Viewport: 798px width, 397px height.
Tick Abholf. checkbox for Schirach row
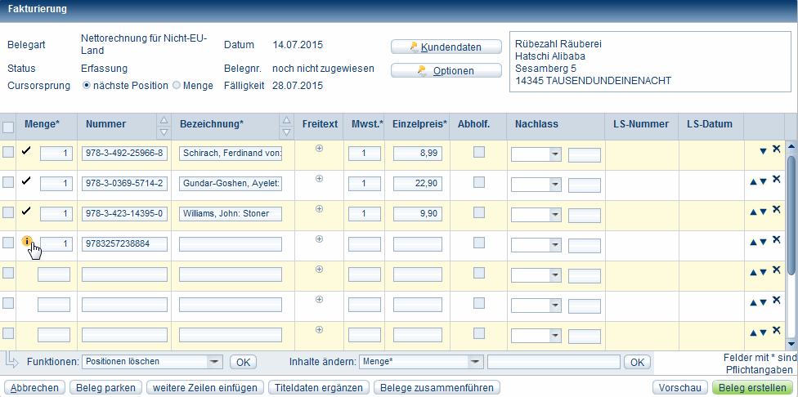[x=479, y=151]
